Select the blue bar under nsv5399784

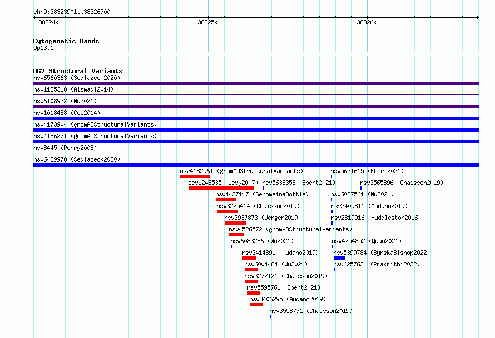(339, 258)
